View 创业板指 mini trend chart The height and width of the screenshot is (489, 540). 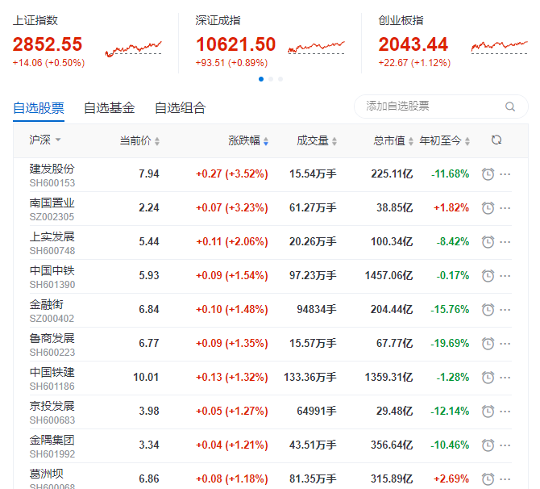[500, 48]
